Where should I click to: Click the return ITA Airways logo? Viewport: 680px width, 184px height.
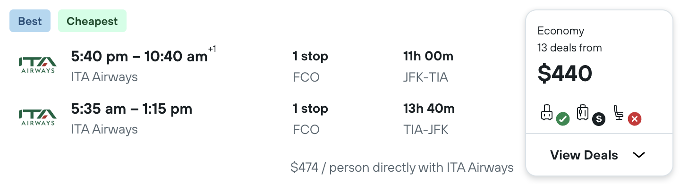point(38,117)
